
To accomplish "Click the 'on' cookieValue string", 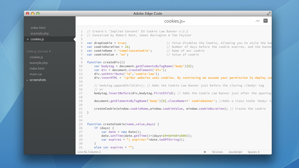I will [123, 54].
